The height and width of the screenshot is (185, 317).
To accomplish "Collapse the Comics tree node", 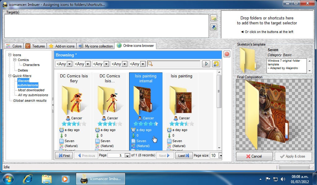I will tap(15, 60).
